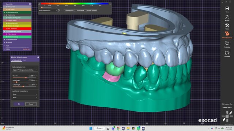This screenshot has height=131, width=234.
Task: Collapse the Show/Hide panel header
Action: pyautogui.click(x=4, y=4)
